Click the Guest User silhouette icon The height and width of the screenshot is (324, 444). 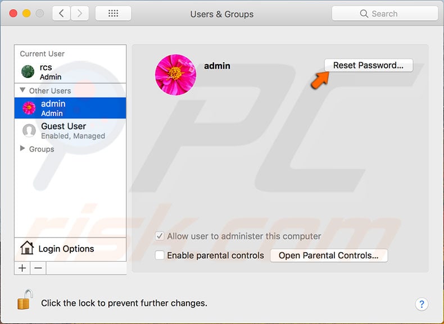pyautogui.click(x=29, y=130)
